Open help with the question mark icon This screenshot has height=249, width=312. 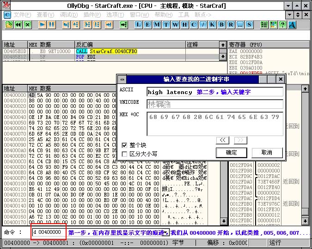[x=282, y=25]
